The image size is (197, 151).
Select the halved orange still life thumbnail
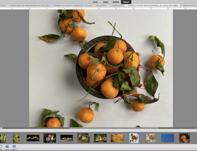[x=184, y=138]
